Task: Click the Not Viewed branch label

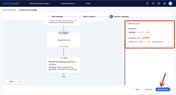Action: pos(64,46)
